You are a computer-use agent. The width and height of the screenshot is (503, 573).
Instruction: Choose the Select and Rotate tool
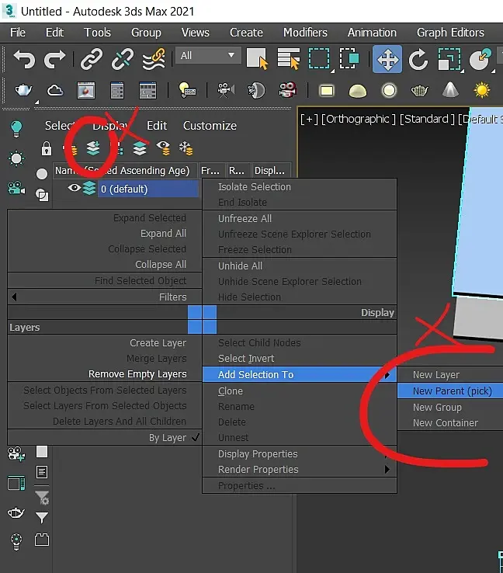pyautogui.click(x=418, y=59)
